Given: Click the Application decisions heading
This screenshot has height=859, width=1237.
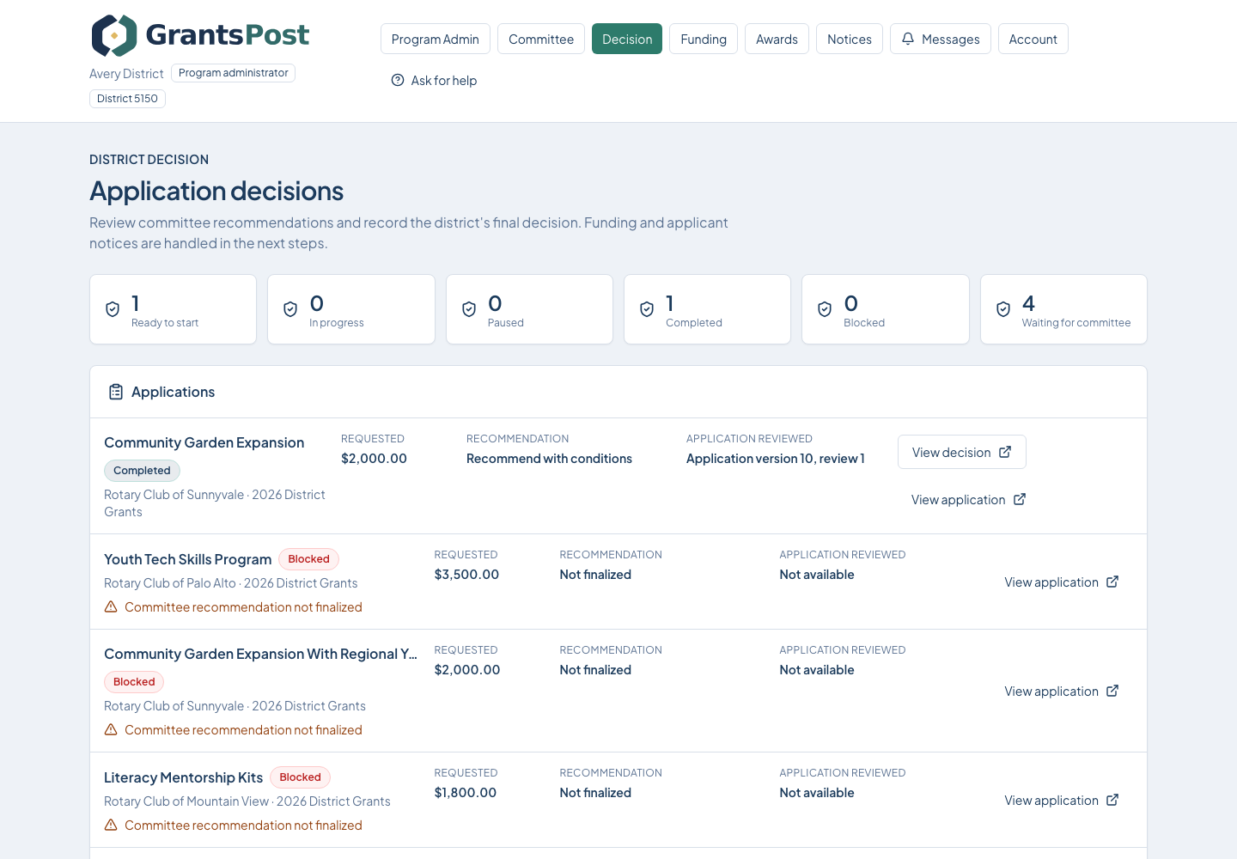Looking at the screenshot, I should [x=216, y=191].
